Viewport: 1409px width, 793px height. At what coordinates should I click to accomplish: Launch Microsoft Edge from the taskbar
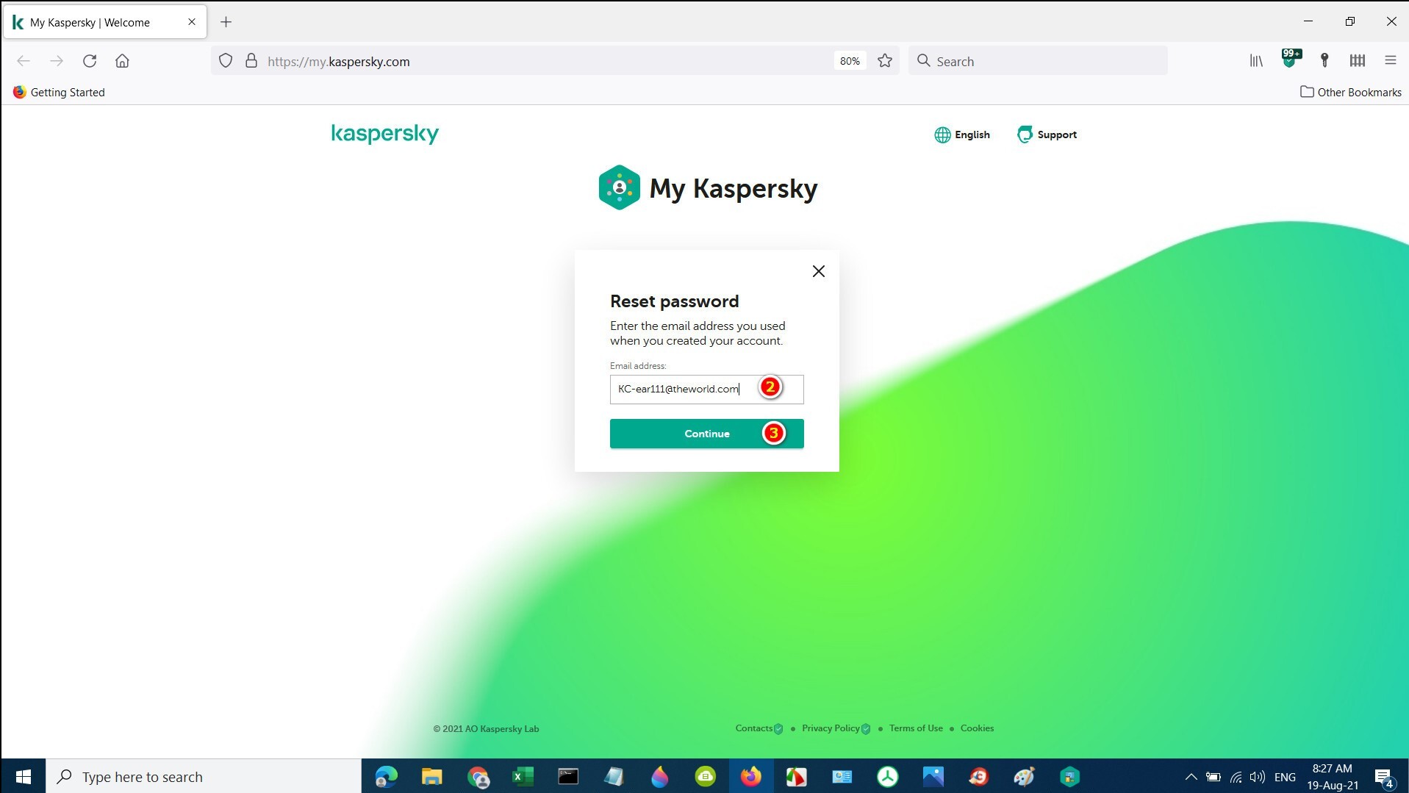coord(386,777)
